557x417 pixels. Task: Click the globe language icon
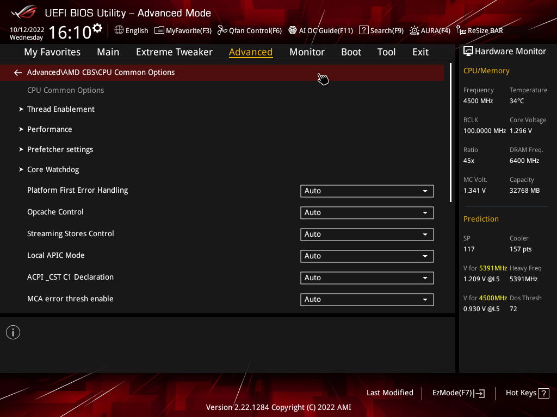119,30
